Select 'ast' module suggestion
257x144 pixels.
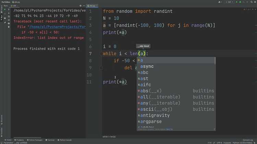[176, 79]
